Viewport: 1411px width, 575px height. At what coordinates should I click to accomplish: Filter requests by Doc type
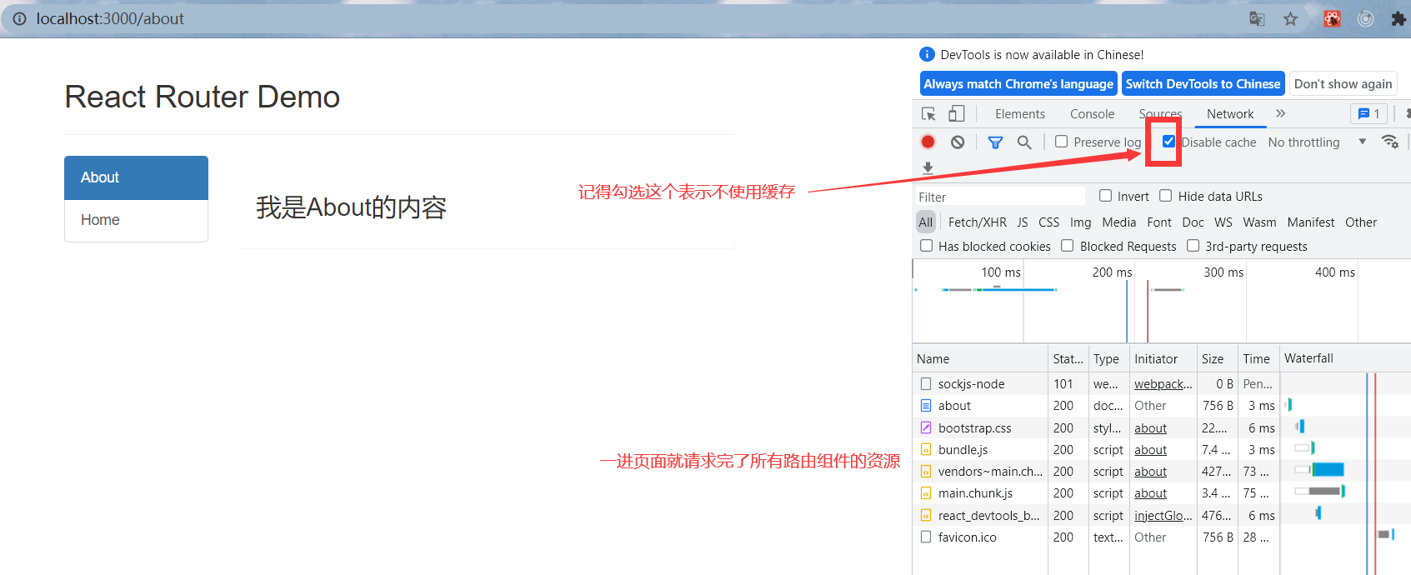pos(1193,222)
